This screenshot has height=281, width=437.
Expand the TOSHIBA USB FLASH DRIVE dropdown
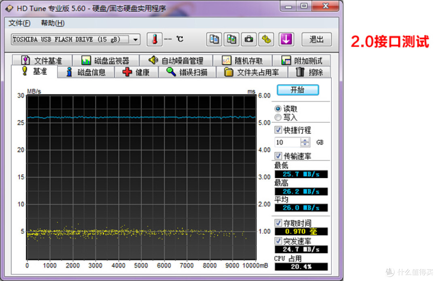136,39
